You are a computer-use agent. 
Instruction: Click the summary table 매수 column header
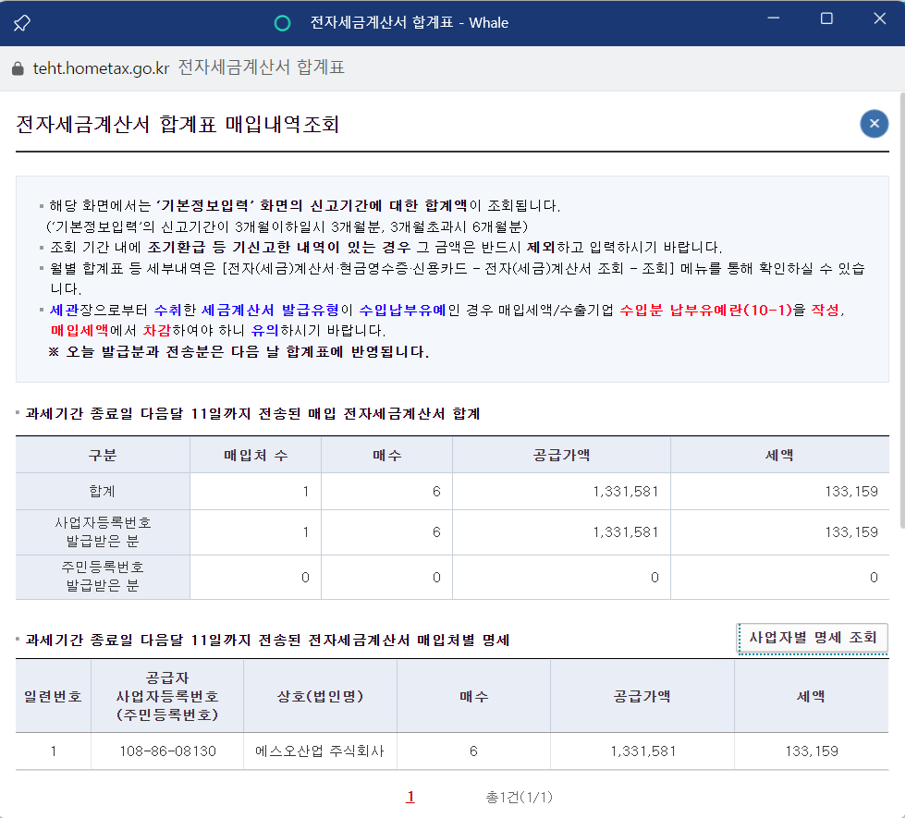coord(386,455)
